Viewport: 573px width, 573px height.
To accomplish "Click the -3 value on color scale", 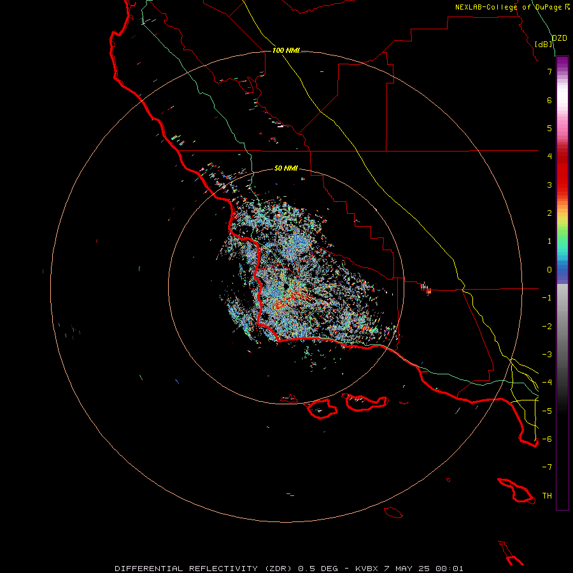I will tap(547, 355).
